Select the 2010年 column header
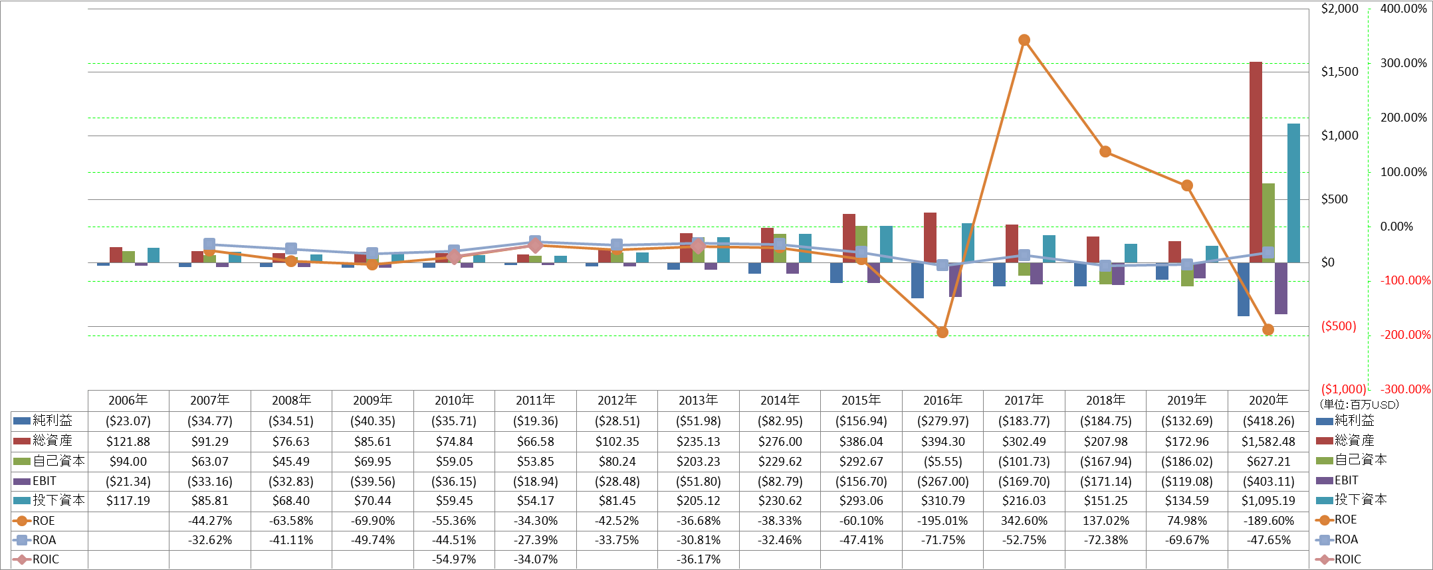1433x570 pixels. click(454, 401)
